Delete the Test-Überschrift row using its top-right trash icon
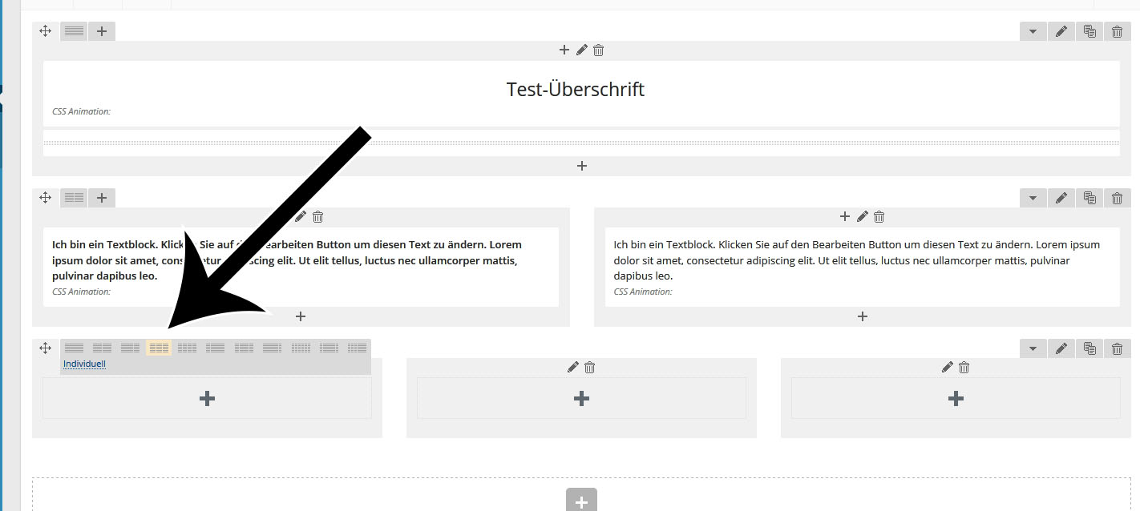This screenshot has height=511, width=1140. (x=1117, y=31)
